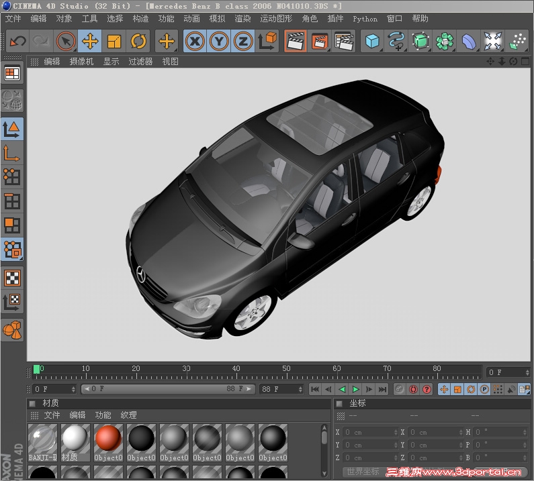Image resolution: width=534 pixels, height=481 pixels.
Task: Click the crossed white arrows toolbar icon
Action: (493, 41)
